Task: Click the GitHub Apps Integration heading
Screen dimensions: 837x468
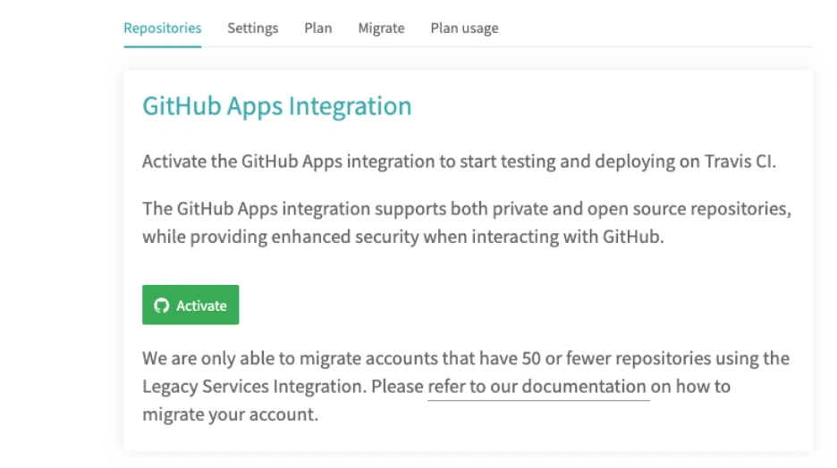Action: [x=276, y=106]
